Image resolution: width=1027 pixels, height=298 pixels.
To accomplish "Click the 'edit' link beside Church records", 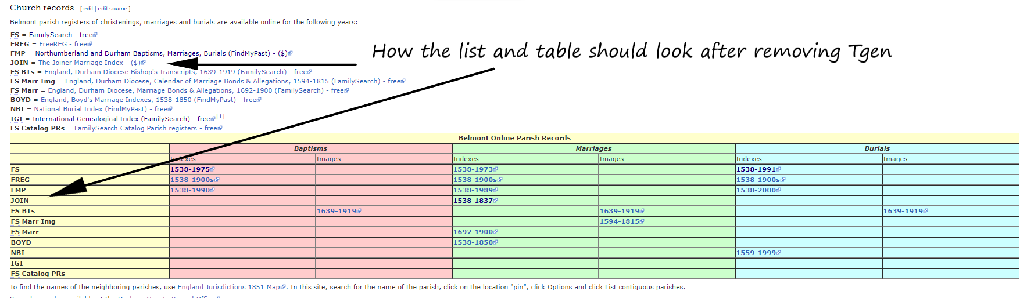I will tap(88, 9).
